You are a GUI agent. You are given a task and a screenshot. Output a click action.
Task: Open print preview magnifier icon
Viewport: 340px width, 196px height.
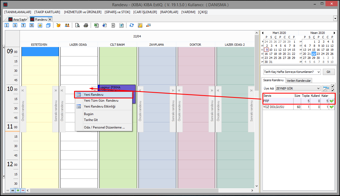pyautogui.click(x=78, y=25)
